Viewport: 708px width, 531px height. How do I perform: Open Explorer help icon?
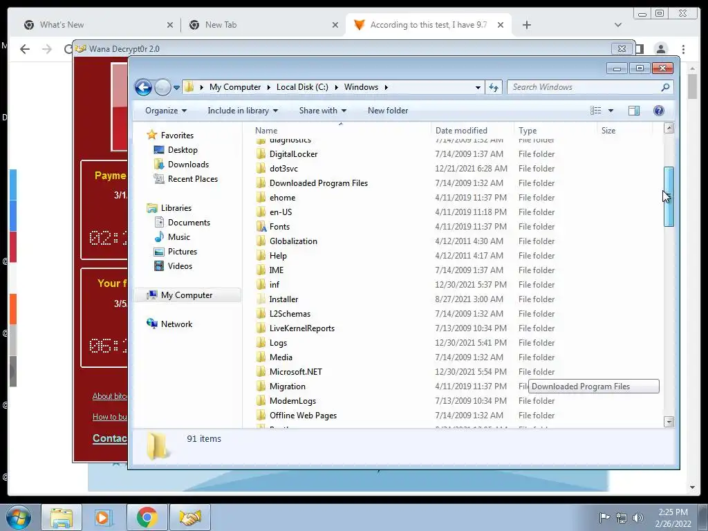pyautogui.click(x=659, y=111)
